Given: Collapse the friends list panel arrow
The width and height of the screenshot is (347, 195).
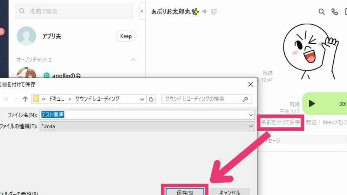Looking at the screenshot, I should (x=142, y=11).
